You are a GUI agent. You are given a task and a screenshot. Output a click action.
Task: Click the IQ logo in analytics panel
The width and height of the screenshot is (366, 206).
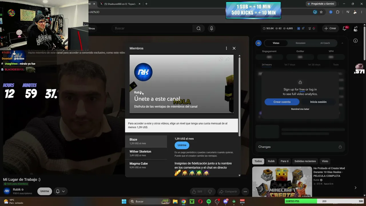coord(258,43)
